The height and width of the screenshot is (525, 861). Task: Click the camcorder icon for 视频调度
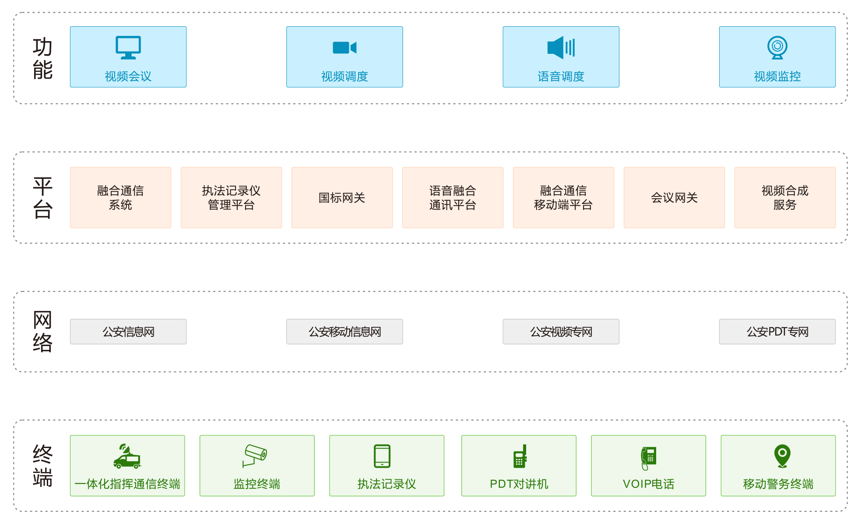[x=344, y=47]
